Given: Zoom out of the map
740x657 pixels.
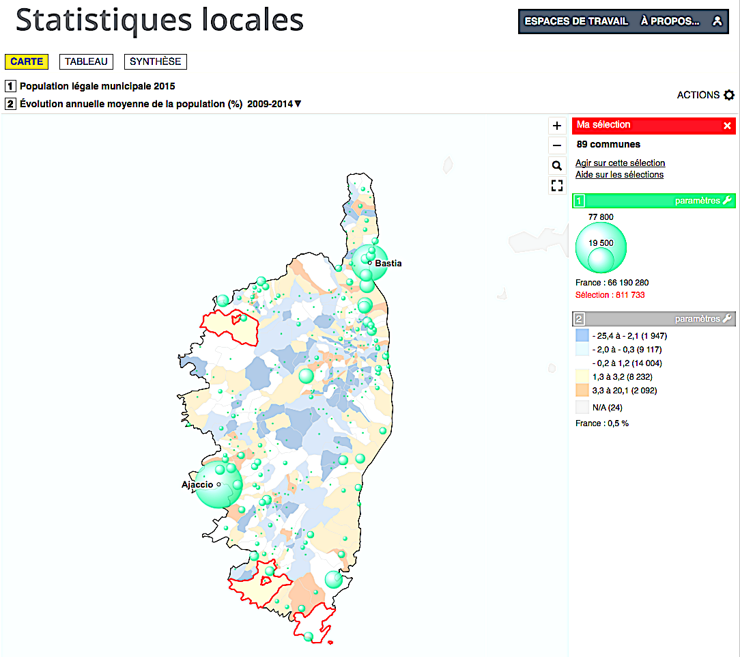Looking at the screenshot, I should coord(556,145).
